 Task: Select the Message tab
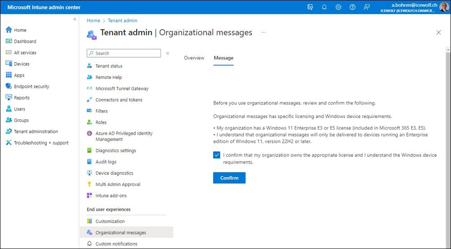click(x=224, y=58)
